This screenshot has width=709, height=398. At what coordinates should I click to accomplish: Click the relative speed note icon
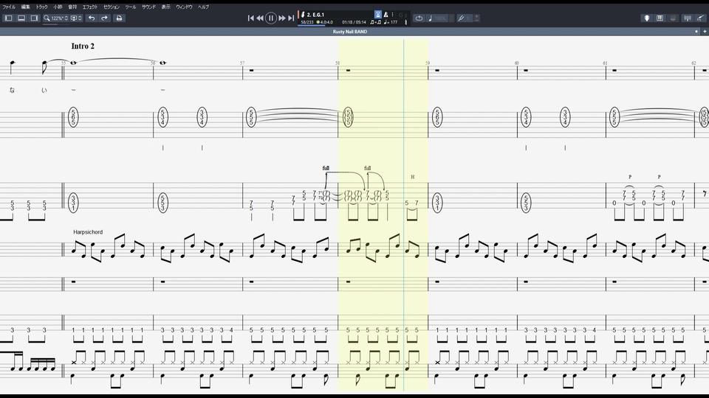[430, 18]
